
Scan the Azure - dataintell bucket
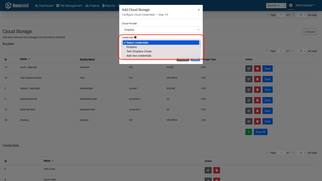coord(267,69)
